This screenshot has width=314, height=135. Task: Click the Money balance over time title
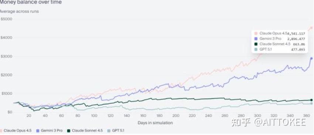[31, 2]
